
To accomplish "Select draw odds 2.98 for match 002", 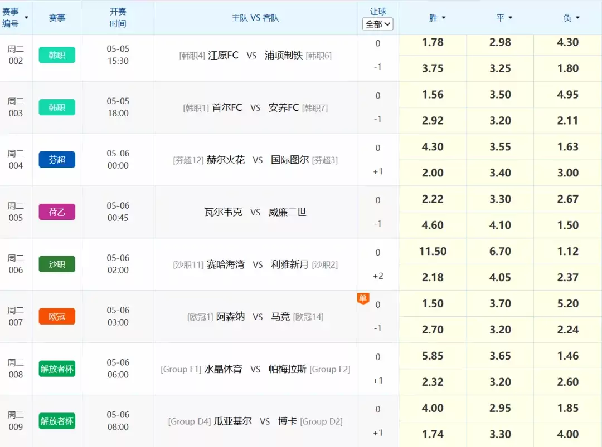I will tap(500, 42).
